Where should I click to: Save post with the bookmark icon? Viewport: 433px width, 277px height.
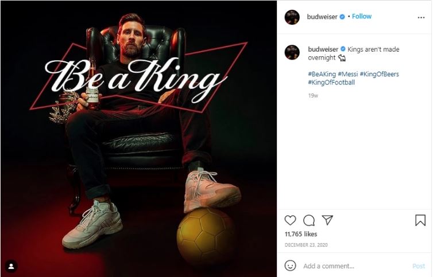(420, 220)
